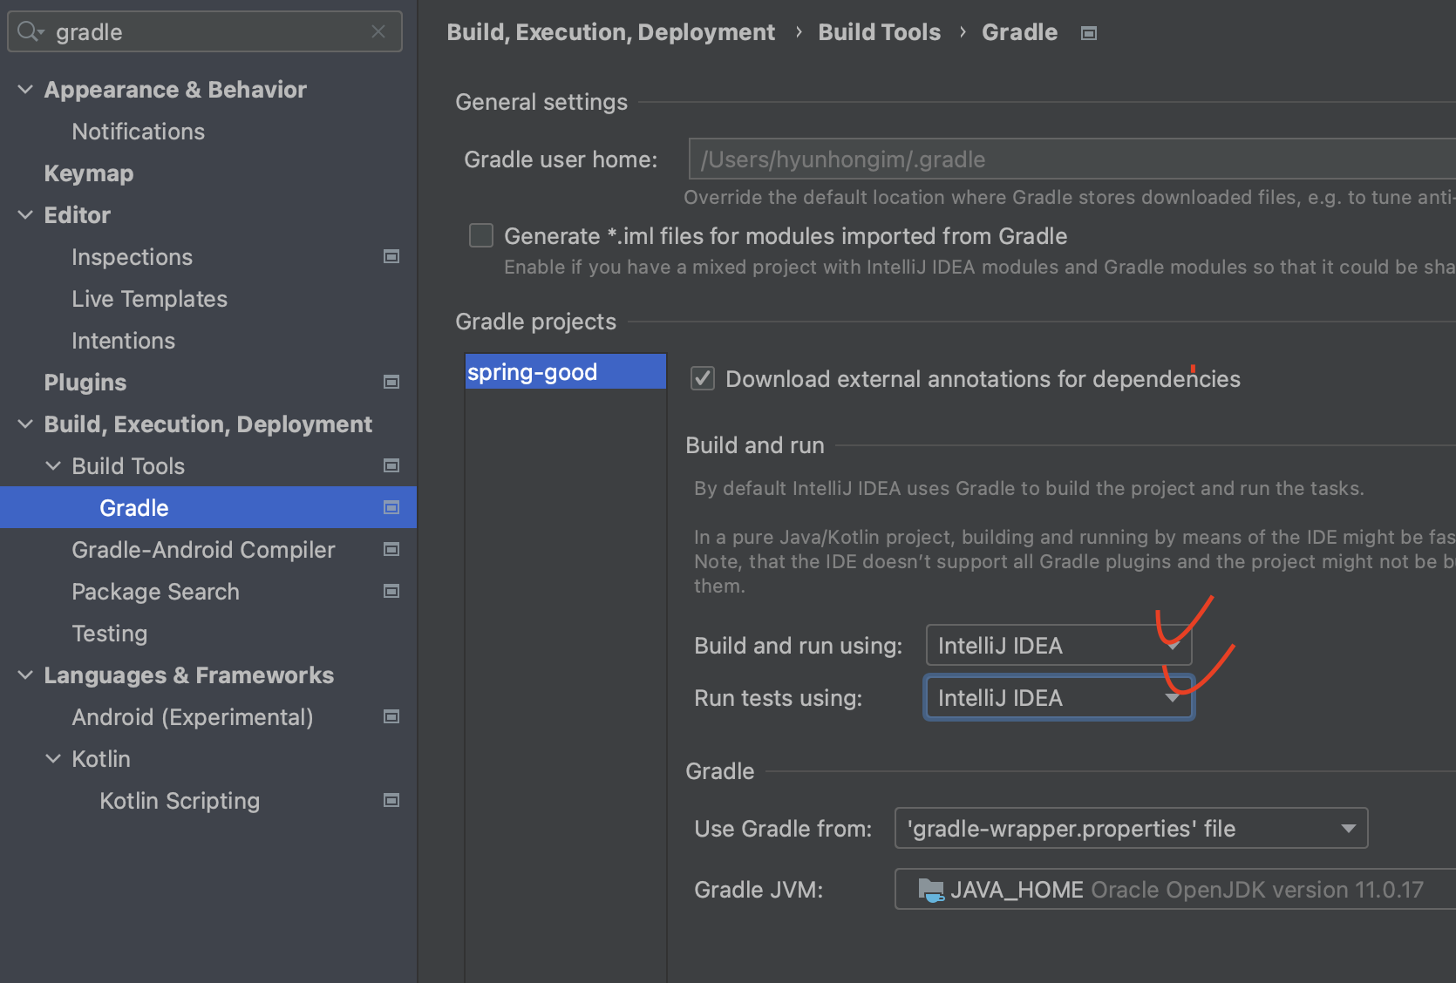Open Use Gradle from dropdown
The height and width of the screenshot is (983, 1456).
[x=1131, y=828]
